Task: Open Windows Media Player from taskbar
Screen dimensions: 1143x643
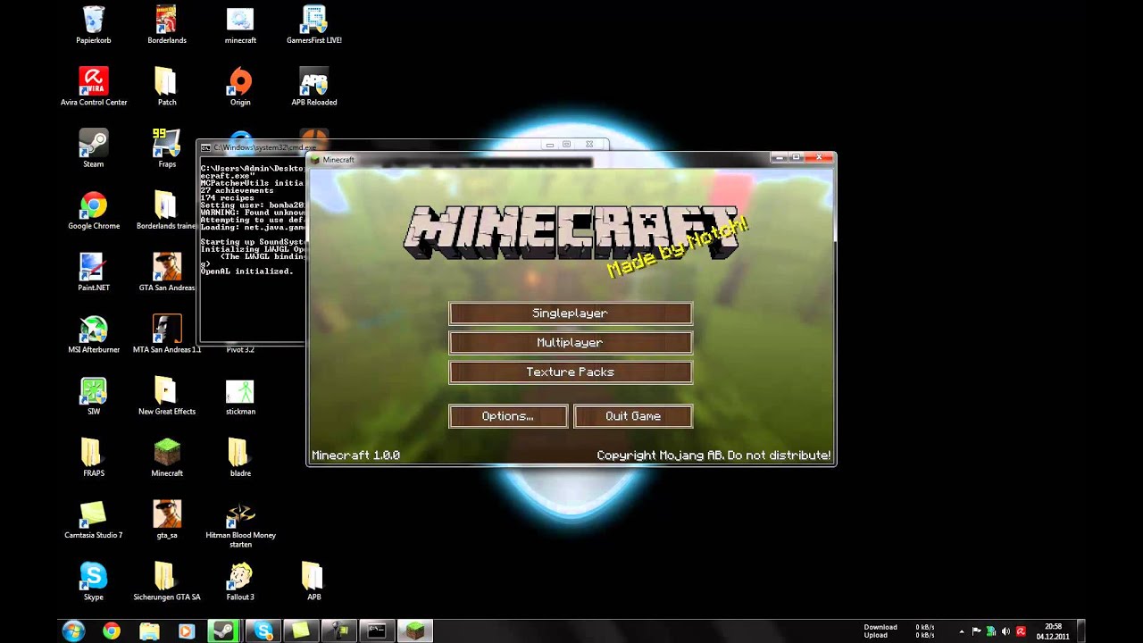Action: click(x=187, y=631)
